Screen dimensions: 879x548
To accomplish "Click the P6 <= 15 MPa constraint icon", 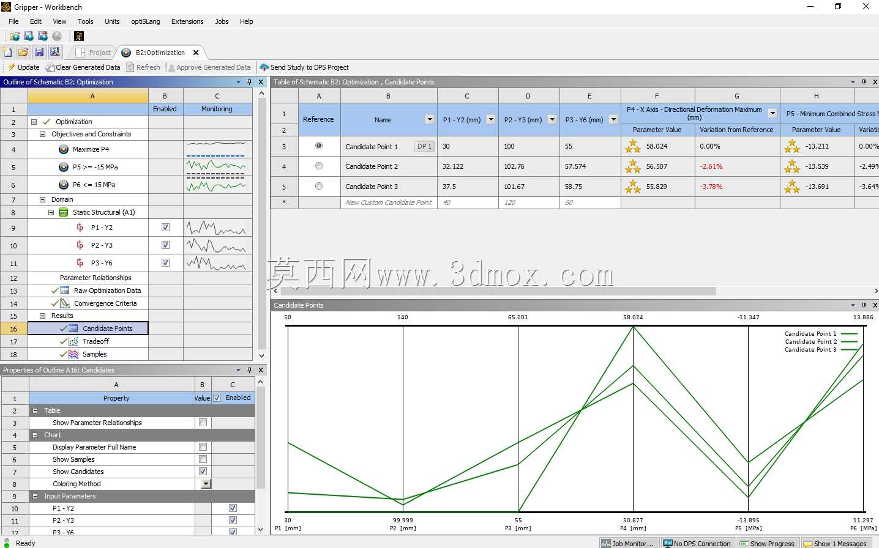I will tap(64, 185).
